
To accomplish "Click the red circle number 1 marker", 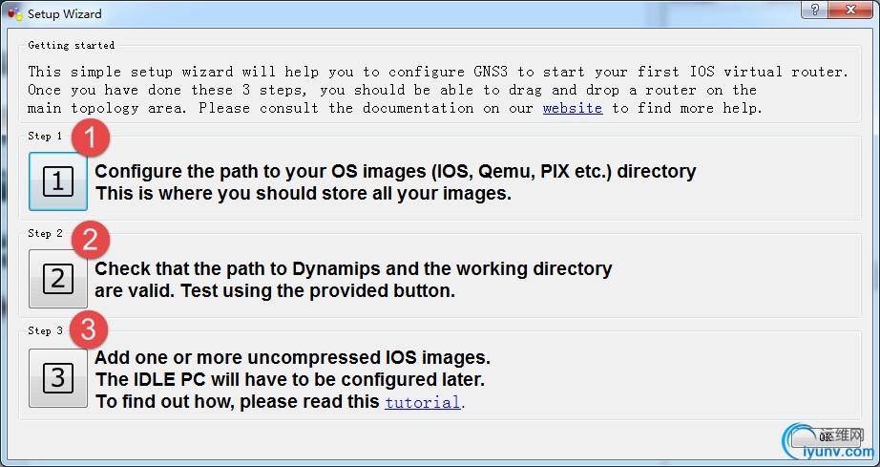I will tap(91, 139).
